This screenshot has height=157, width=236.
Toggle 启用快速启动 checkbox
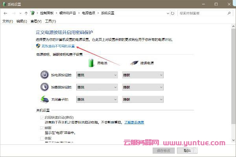click(x=42, y=118)
